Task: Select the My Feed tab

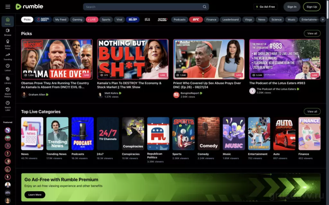Action: click(x=61, y=20)
